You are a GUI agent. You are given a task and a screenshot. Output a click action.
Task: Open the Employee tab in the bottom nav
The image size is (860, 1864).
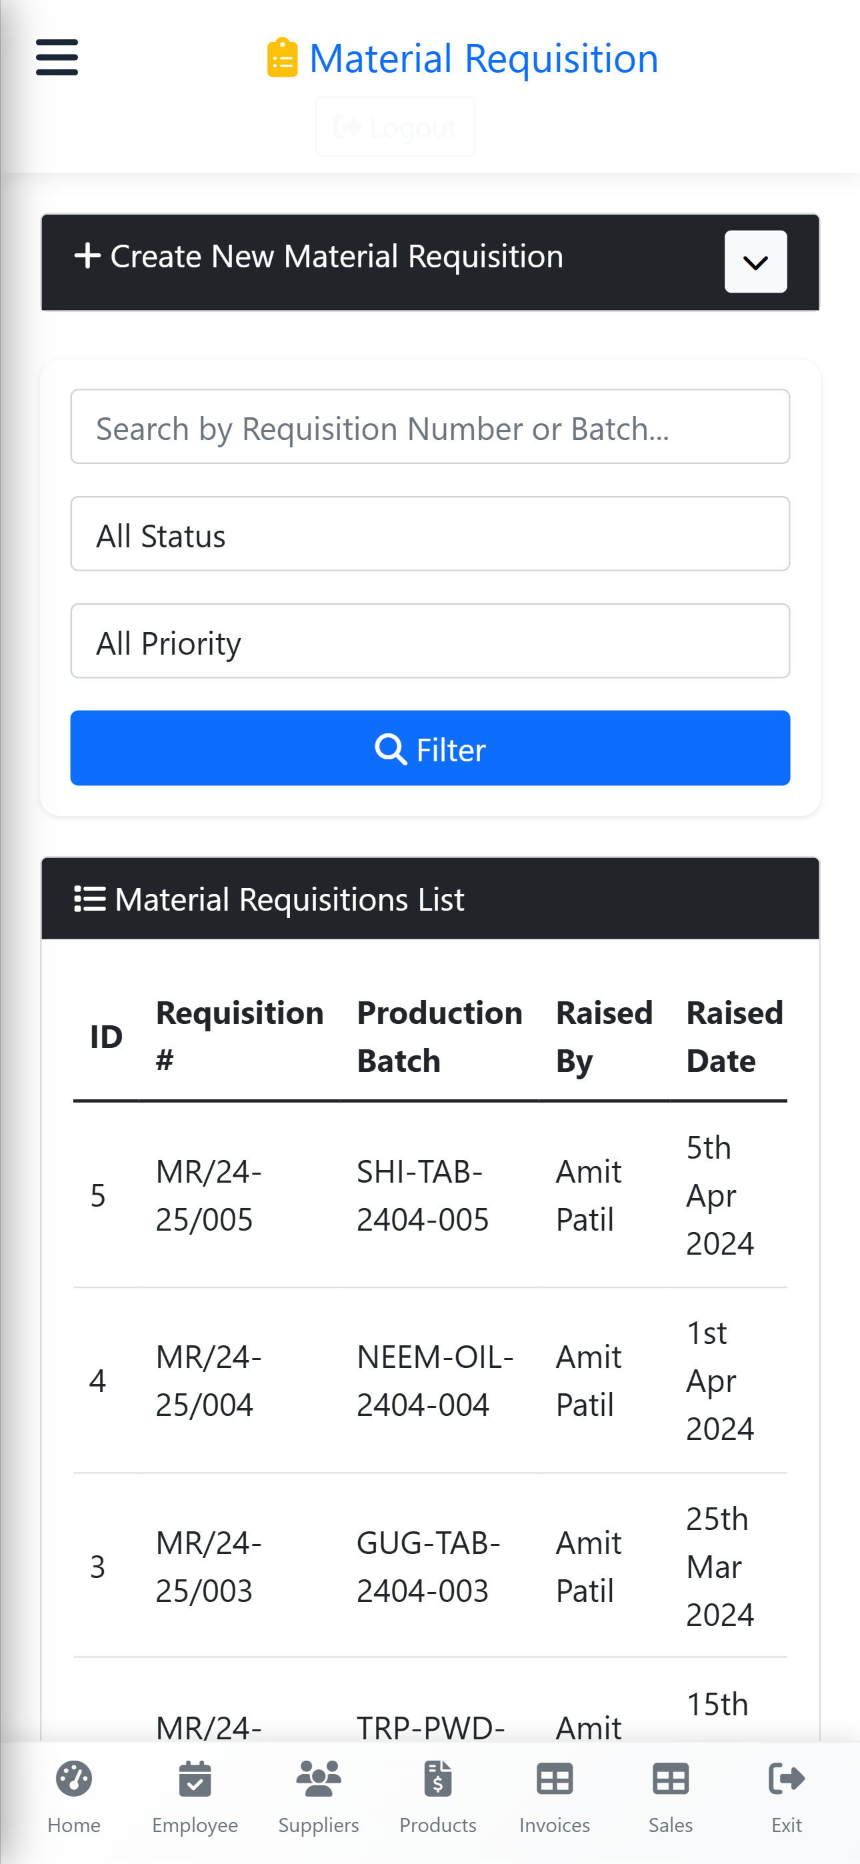coord(195,1797)
